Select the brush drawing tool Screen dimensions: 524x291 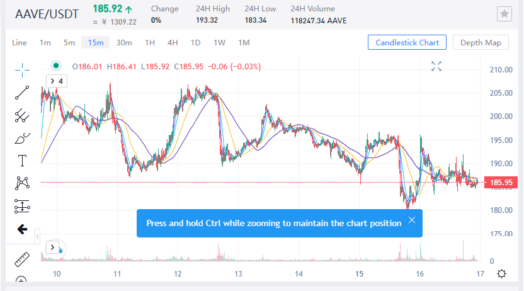pos(22,139)
